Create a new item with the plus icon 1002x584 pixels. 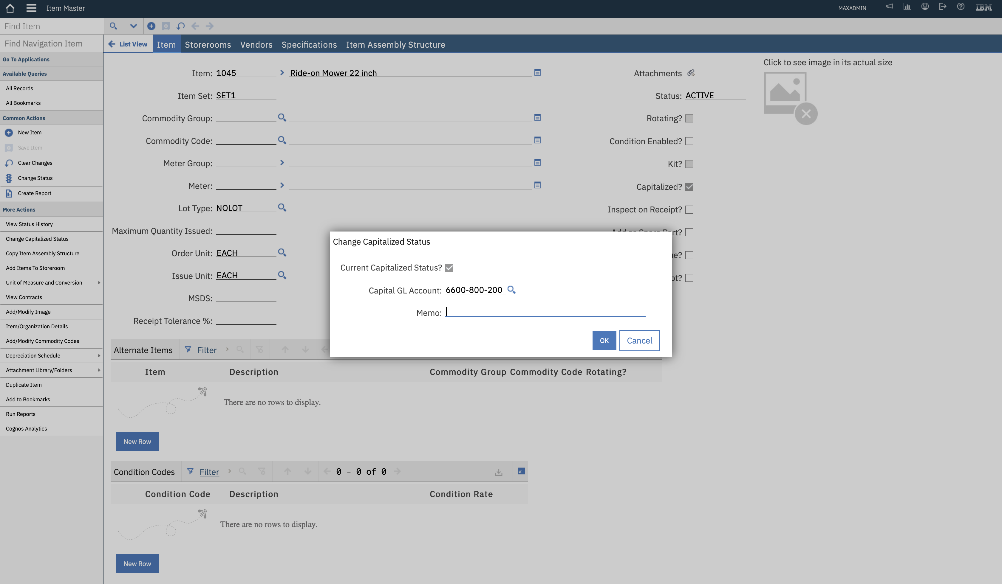pyautogui.click(x=151, y=26)
